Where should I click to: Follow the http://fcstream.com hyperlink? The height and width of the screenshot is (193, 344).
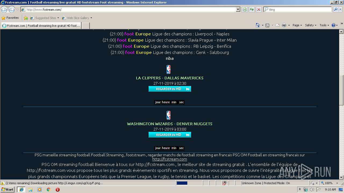(170, 159)
